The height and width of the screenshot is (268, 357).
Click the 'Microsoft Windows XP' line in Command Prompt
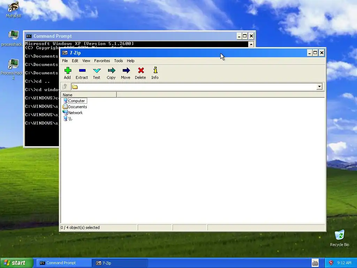pyautogui.click(x=79, y=44)
